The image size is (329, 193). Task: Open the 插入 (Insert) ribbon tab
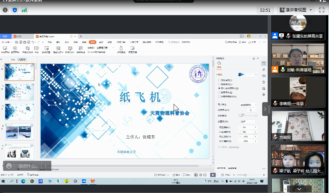tap(58, 42)
